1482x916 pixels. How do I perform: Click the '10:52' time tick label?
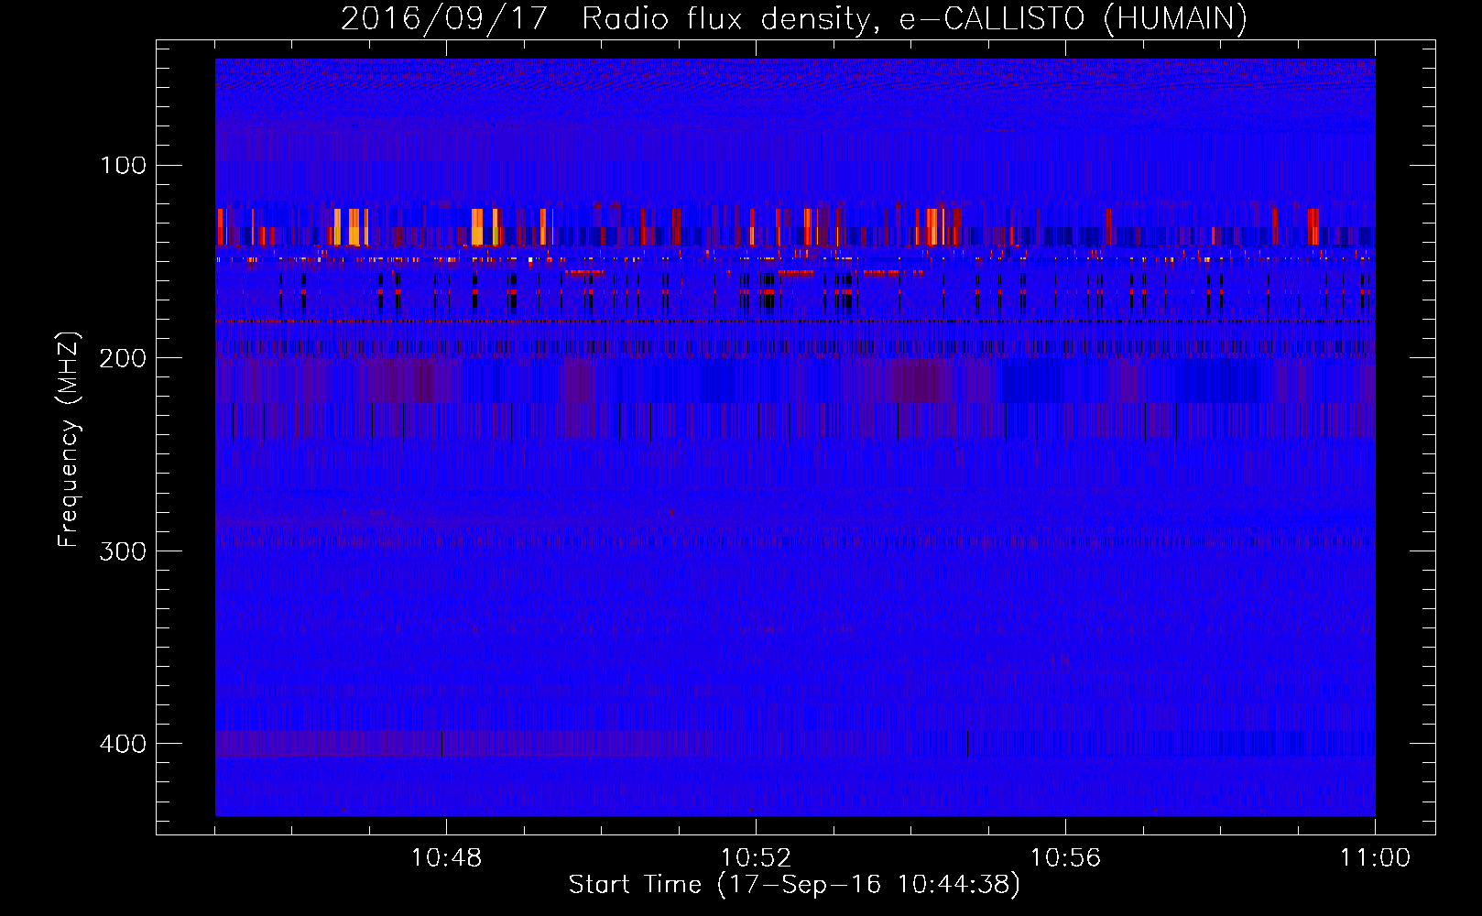tap(756, 858)
